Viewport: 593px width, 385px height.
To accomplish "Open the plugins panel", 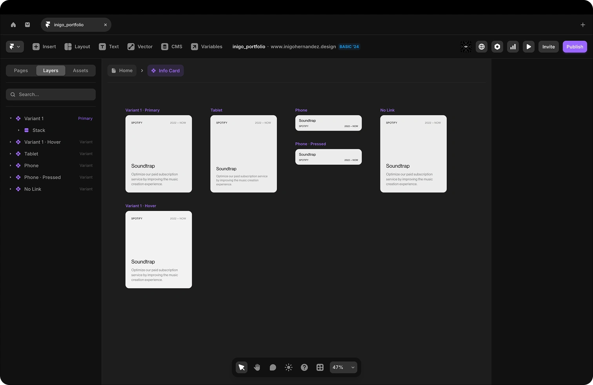I will [320, 367].
